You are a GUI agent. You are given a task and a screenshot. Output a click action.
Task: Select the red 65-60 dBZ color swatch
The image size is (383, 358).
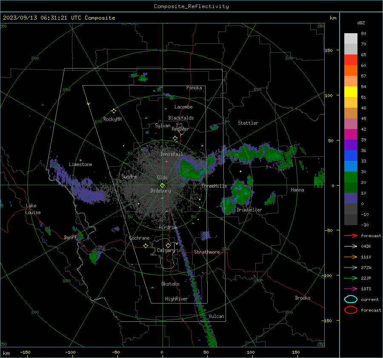(351, 60)
